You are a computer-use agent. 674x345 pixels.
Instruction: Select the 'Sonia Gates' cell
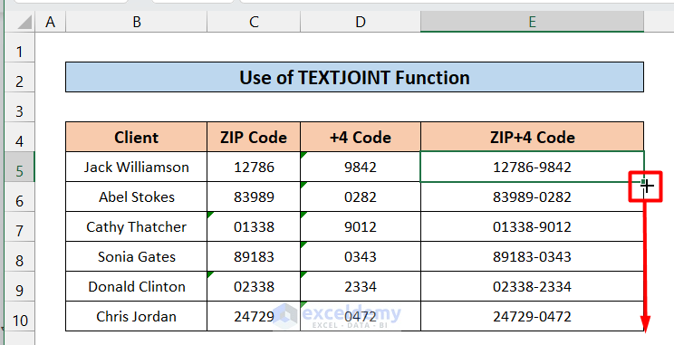[136, 256]
